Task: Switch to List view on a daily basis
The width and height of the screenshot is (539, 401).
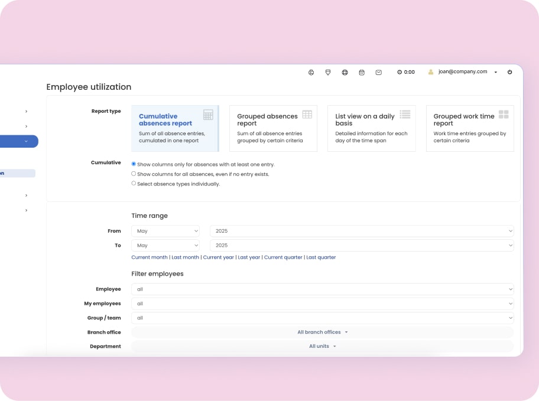Action: click(371, 128)
